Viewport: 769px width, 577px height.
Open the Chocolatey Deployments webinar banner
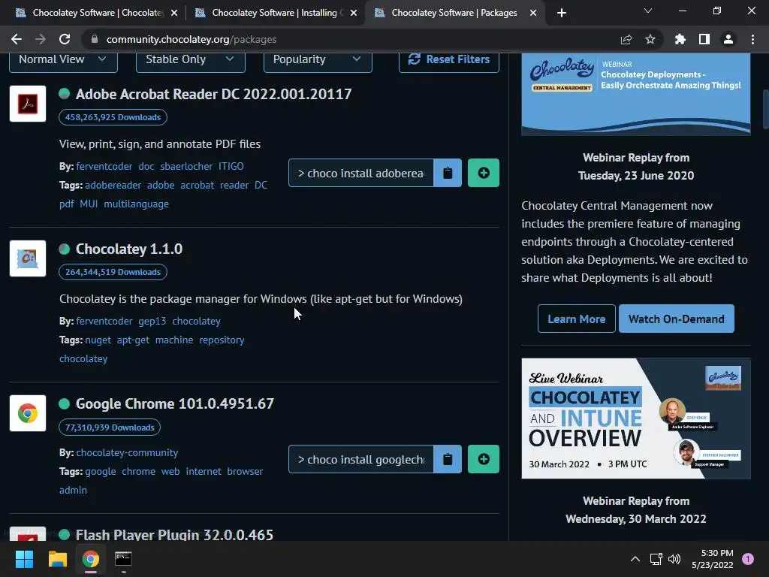tap(636, 94)
